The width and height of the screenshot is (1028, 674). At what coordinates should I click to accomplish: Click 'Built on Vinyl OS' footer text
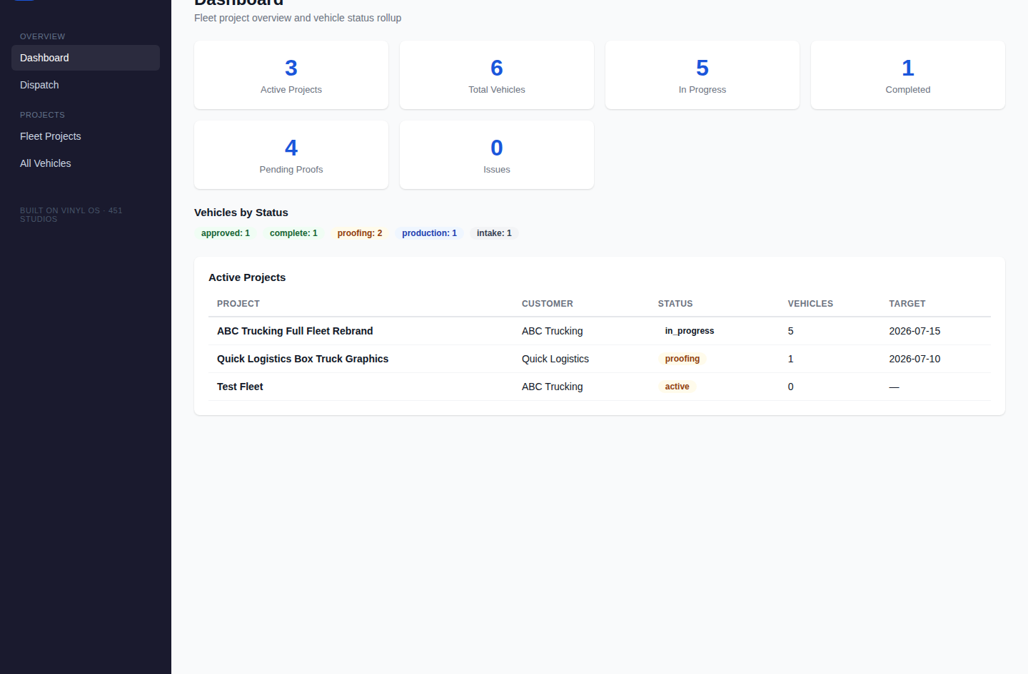(x=71, y=215)
